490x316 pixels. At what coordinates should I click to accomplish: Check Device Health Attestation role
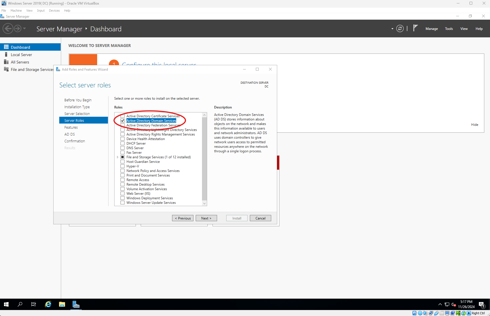pos(122,139)
